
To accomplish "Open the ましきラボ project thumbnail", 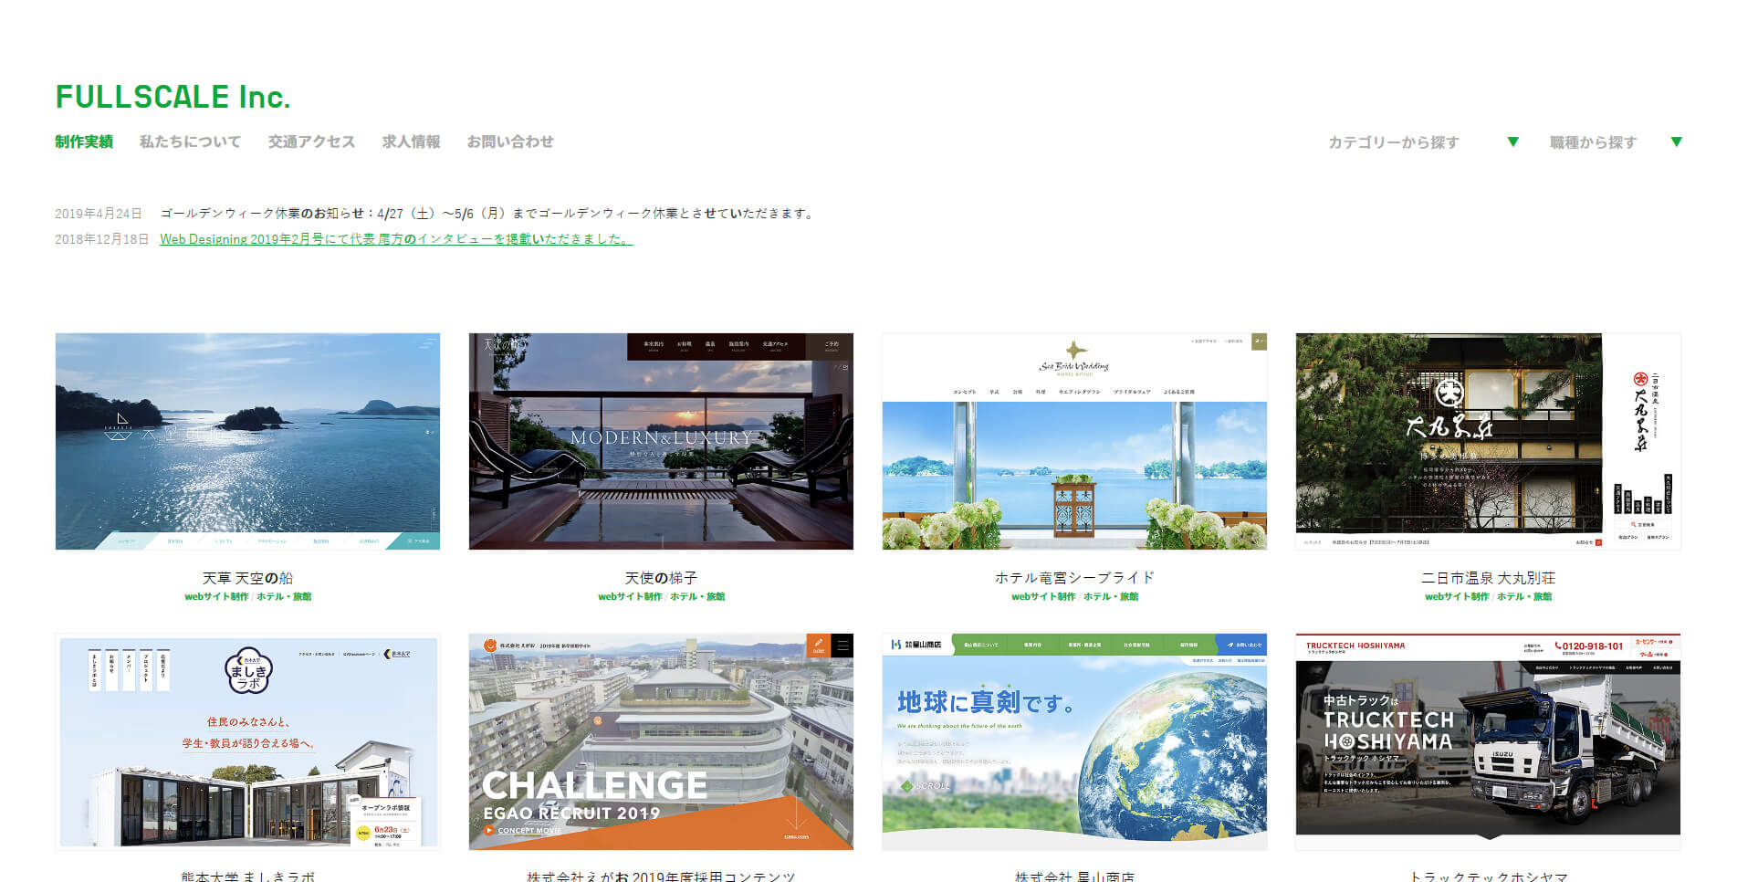I will pyautogui.click(x=247, y=741).
